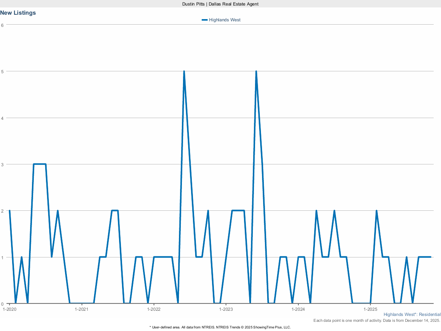Toggle the Highlands West series legend label

225,20
